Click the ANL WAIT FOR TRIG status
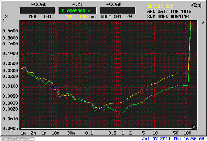Image resolution: width=207 pixels, height=141 pixels. coord(169,11)
